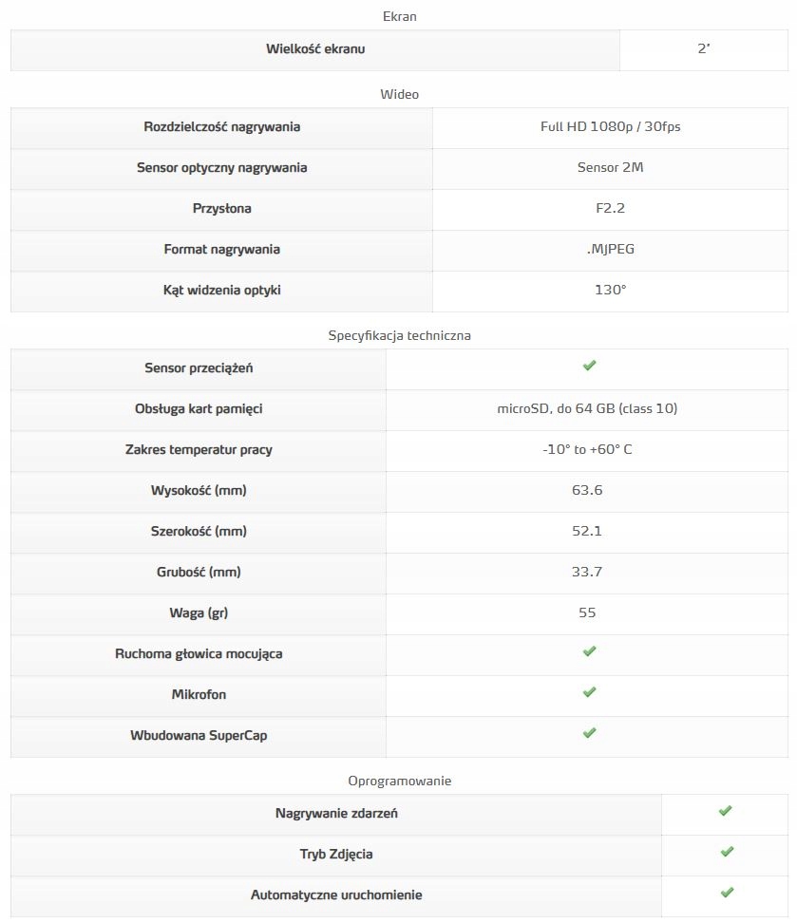The width and height of the screenshot is (797, 923).
Task: Click the Wbudowana SuperCap checkmark icon
Action: coord(589,733)
